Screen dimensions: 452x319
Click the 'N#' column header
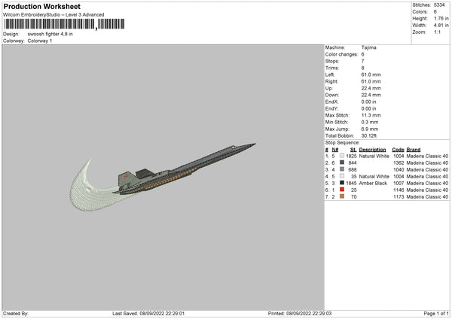pos(335,150)
